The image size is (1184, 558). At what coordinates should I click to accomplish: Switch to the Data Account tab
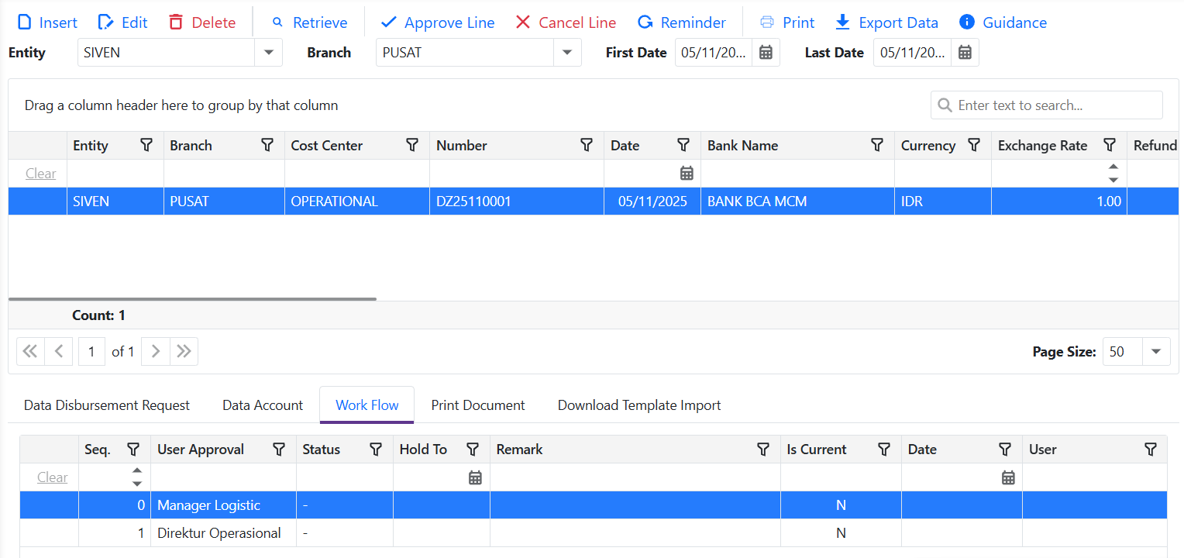pyautogui.click(x=263, y=405)
